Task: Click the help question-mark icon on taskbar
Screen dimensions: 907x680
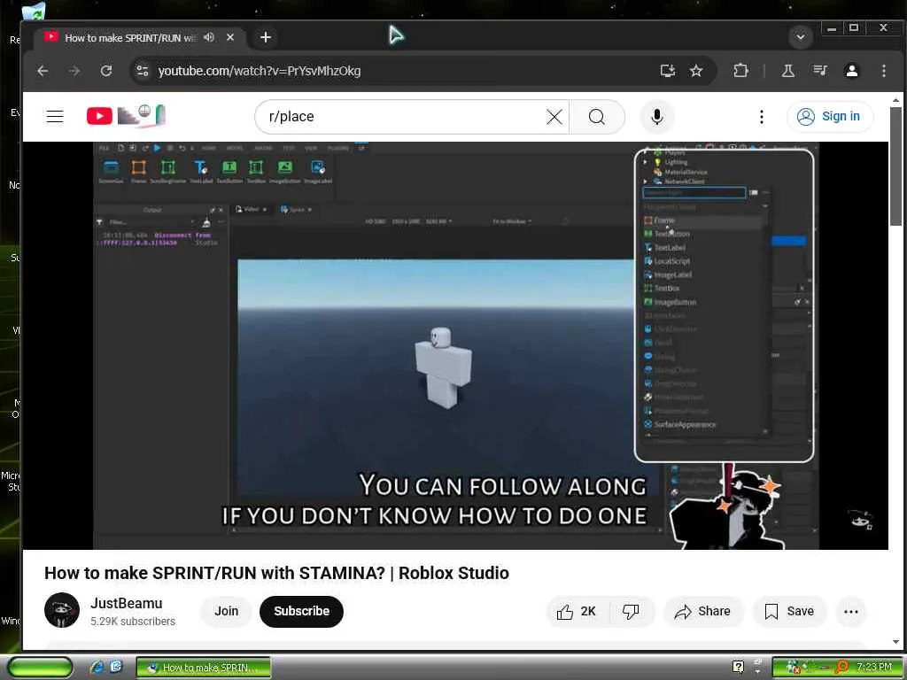Action: click(x=738, y=667)
